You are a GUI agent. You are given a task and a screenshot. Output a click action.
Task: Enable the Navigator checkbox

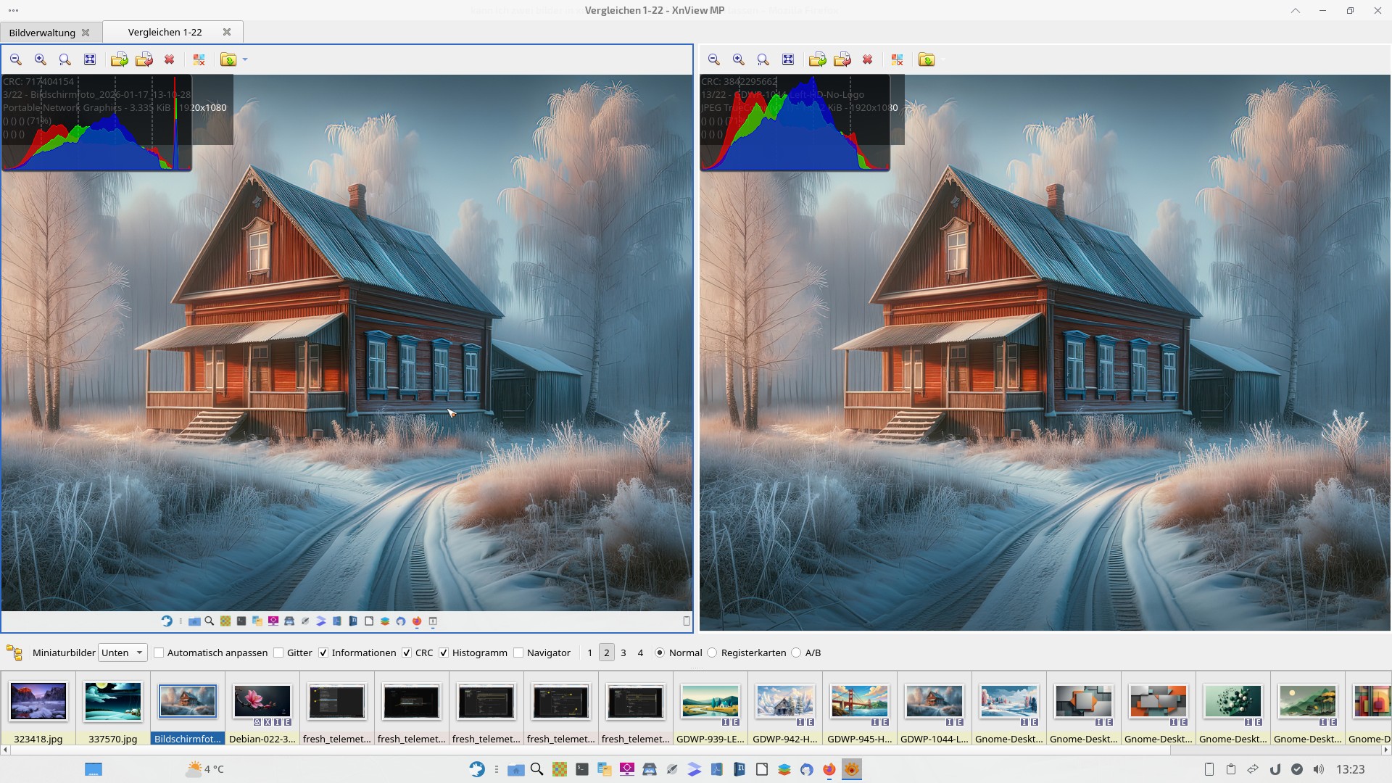[518, 652]
